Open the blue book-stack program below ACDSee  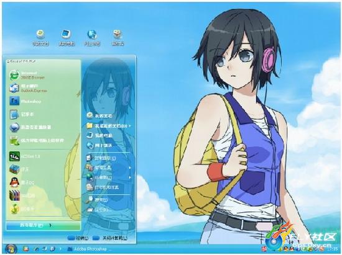[x=19, y=169]
